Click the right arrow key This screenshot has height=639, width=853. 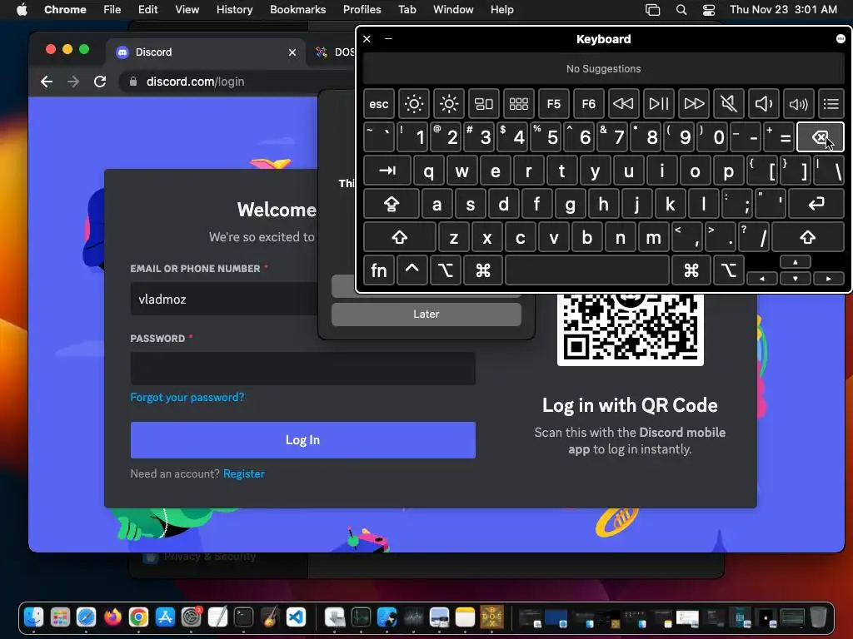[829, 278]
